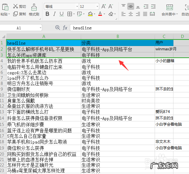Click the distributed alignment icon
Screen dimensions: 189x174
click(x=152, y=14)
